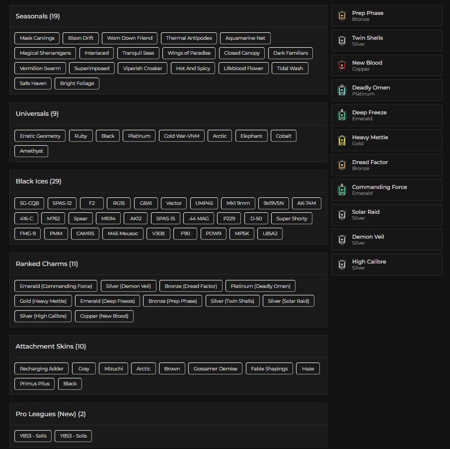
Task: Choose the Fable Shapings attachment tag
Action: click(269, 368)
